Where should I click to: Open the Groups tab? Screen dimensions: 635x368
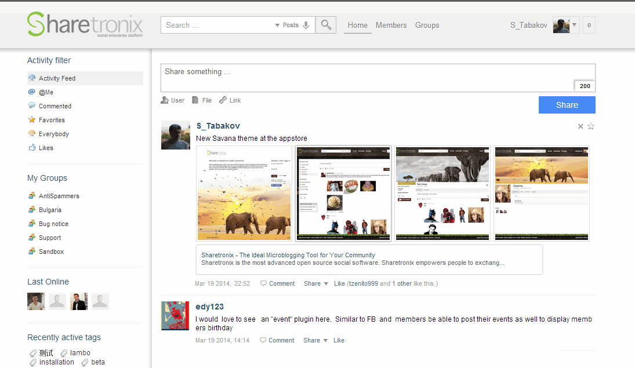tap(427, 25)
